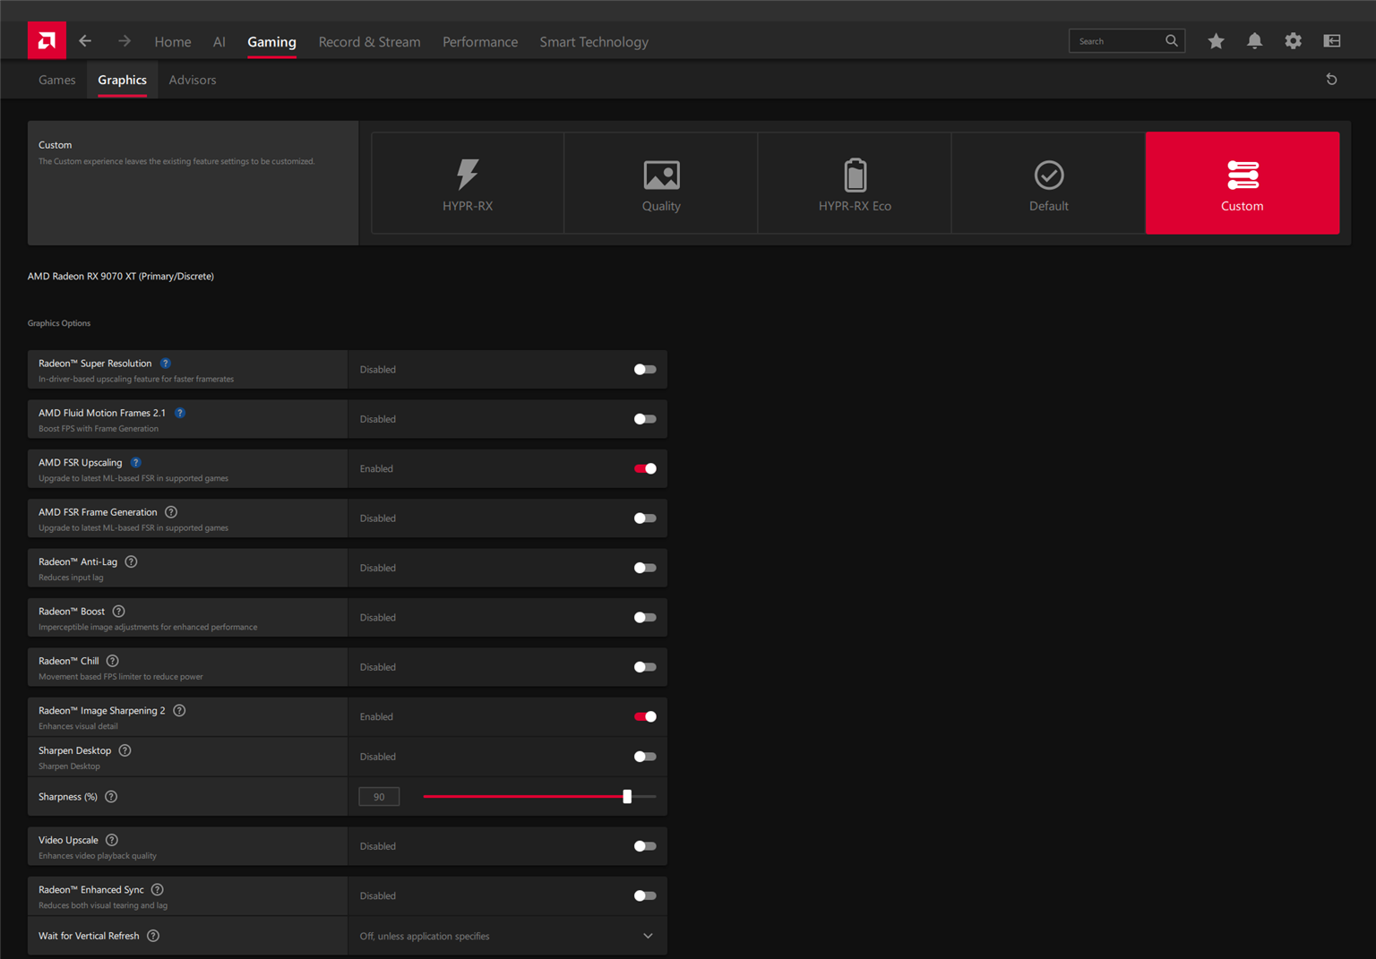1376x959 pixels.
Task: Open help for AMD FSR Upscaling
Action: 135,463
